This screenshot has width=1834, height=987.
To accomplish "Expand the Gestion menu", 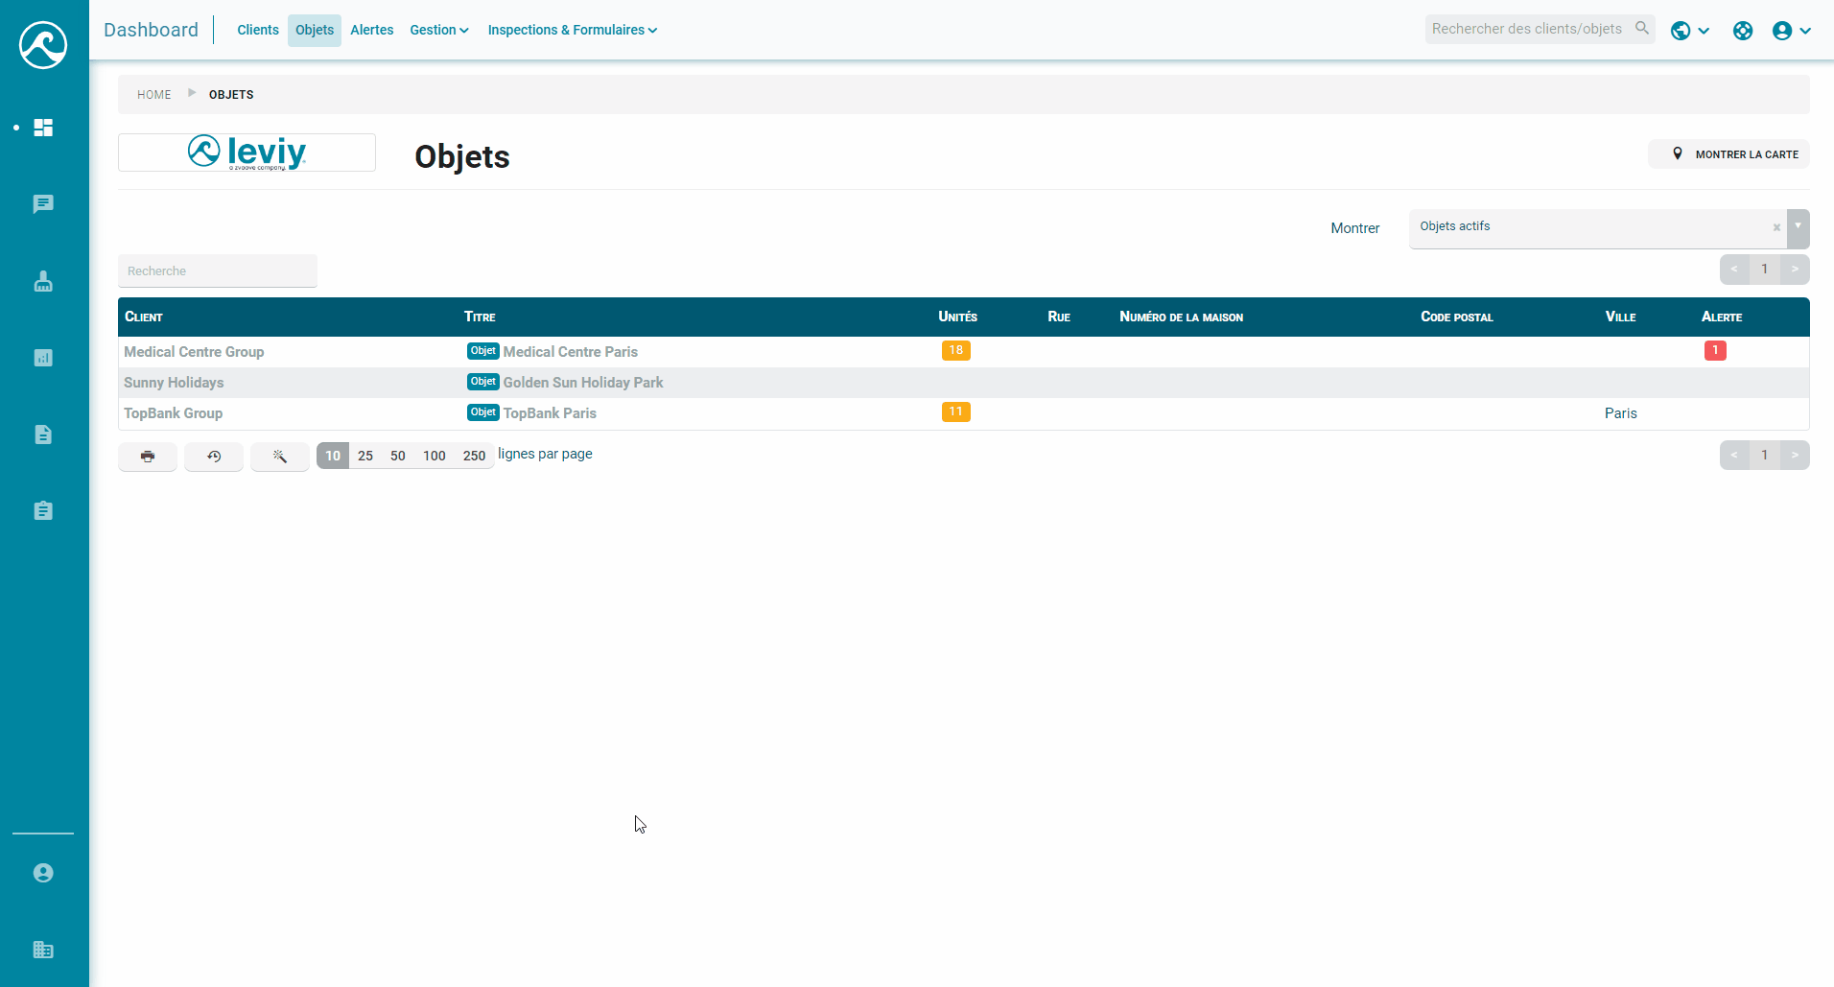I will [x=439, y=30].
